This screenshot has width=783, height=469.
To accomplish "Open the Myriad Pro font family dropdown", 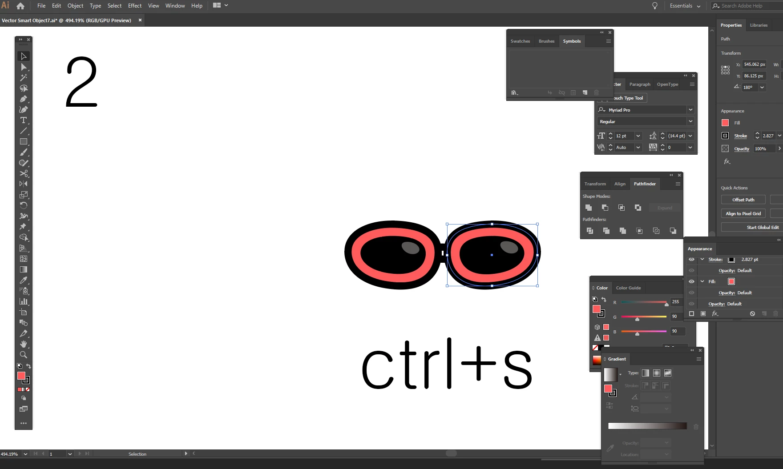I will pos(690,110).
